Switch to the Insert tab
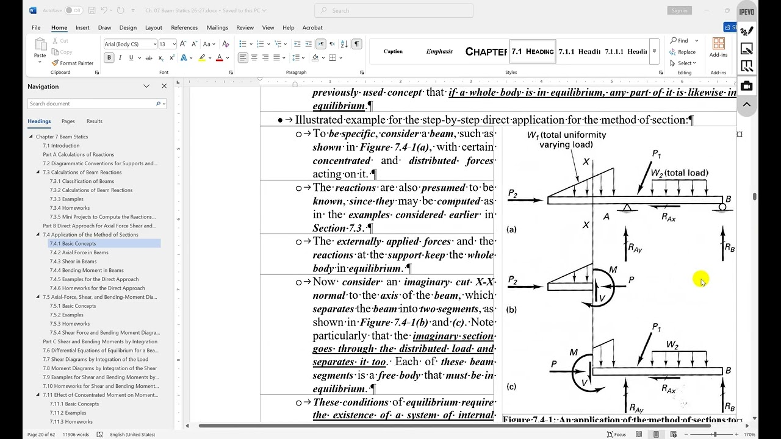 [x=82, y=27]
